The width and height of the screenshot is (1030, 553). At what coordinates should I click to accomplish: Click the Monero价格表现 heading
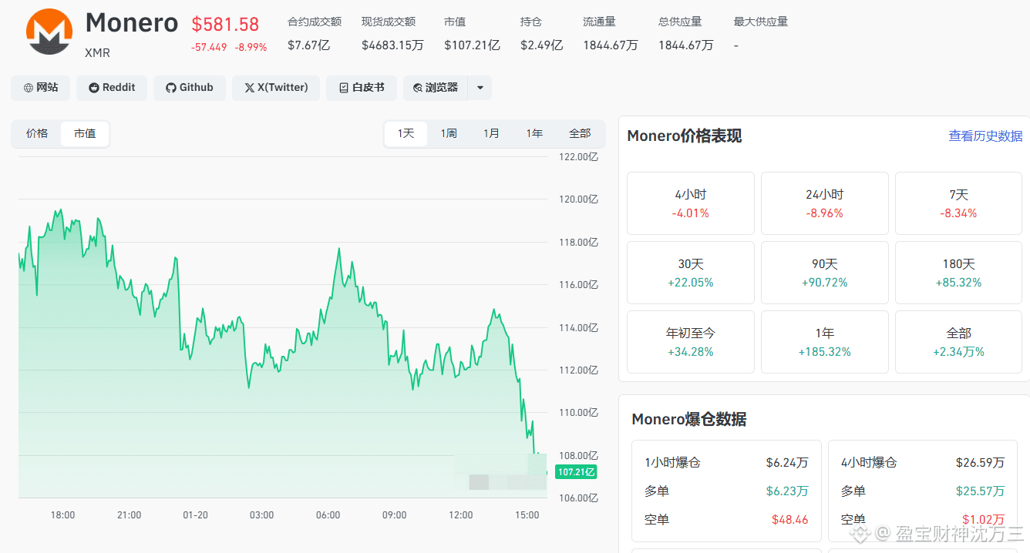click(x=685, y=136)
